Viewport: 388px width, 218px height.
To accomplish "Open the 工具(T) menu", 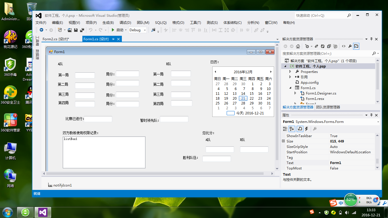I will click(x=195, y=23).
